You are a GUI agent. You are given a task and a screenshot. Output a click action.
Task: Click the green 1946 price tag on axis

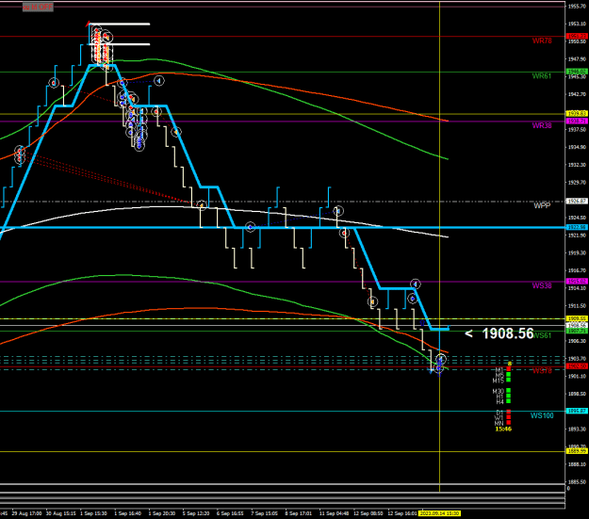tap(577, 72)
